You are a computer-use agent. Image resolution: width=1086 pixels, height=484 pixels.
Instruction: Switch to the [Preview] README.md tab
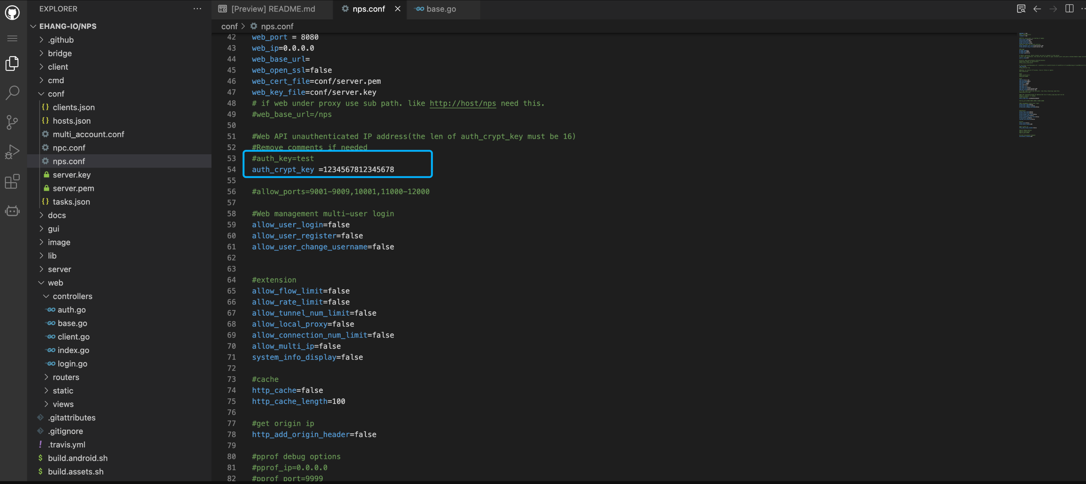click(272, 9)
